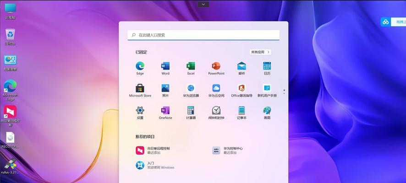
Task: Open 记事本 notepad app
Action: point(241,113)
